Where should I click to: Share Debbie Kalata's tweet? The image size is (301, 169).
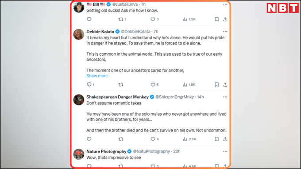click(225, 85)
